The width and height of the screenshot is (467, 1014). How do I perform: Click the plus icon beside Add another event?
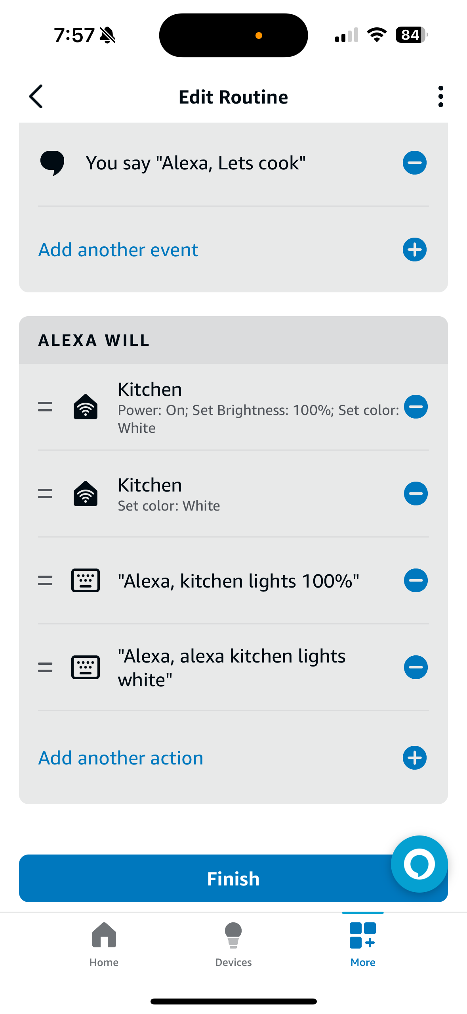coord(414,250)
